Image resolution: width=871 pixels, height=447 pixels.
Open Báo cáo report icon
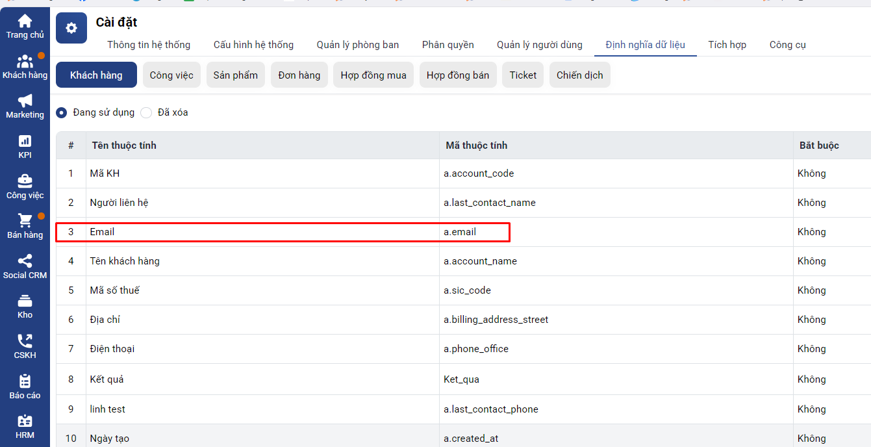25,381
